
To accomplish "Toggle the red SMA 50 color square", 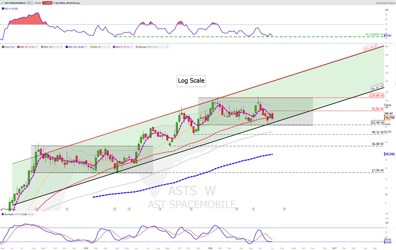I will click(x=18, y=47).
